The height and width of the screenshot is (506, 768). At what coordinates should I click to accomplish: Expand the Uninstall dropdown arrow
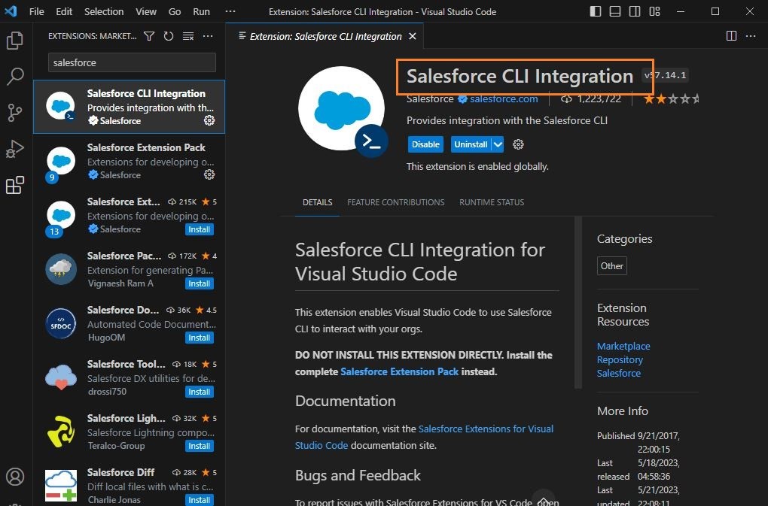(498, 144)
